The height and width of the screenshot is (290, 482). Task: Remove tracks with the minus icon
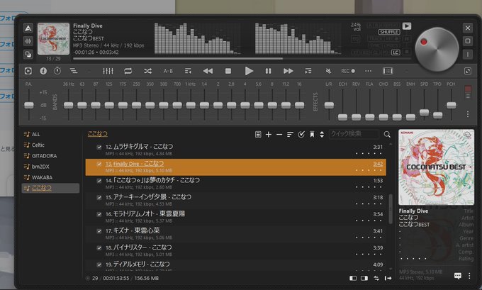pyautogui.click(x=279, y=135)
